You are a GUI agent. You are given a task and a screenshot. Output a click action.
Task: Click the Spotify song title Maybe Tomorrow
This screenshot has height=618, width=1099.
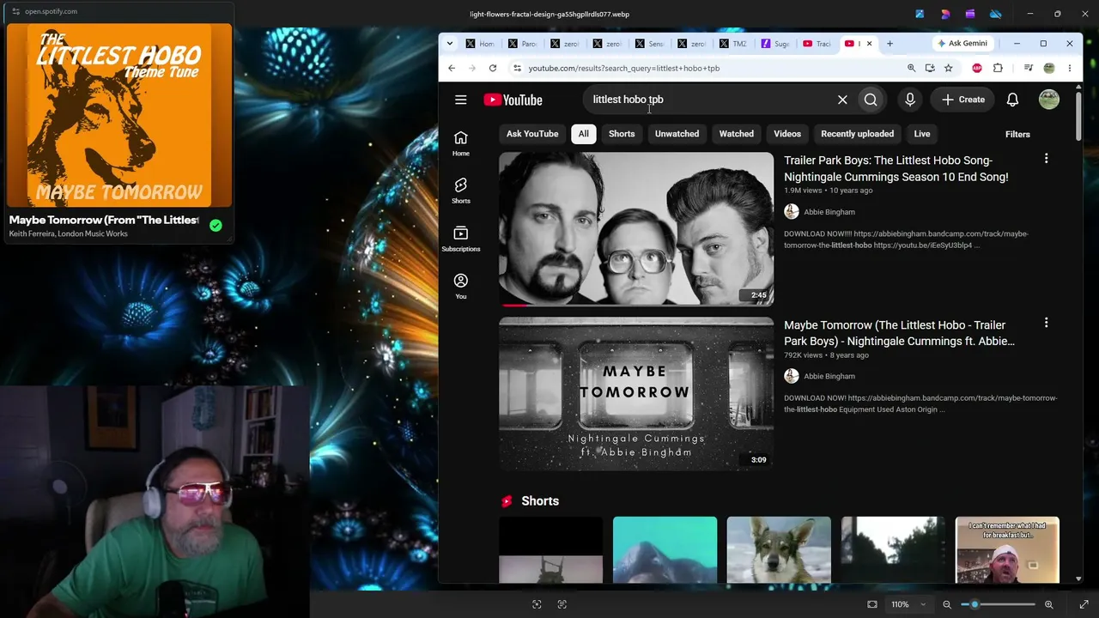point(104,220)
